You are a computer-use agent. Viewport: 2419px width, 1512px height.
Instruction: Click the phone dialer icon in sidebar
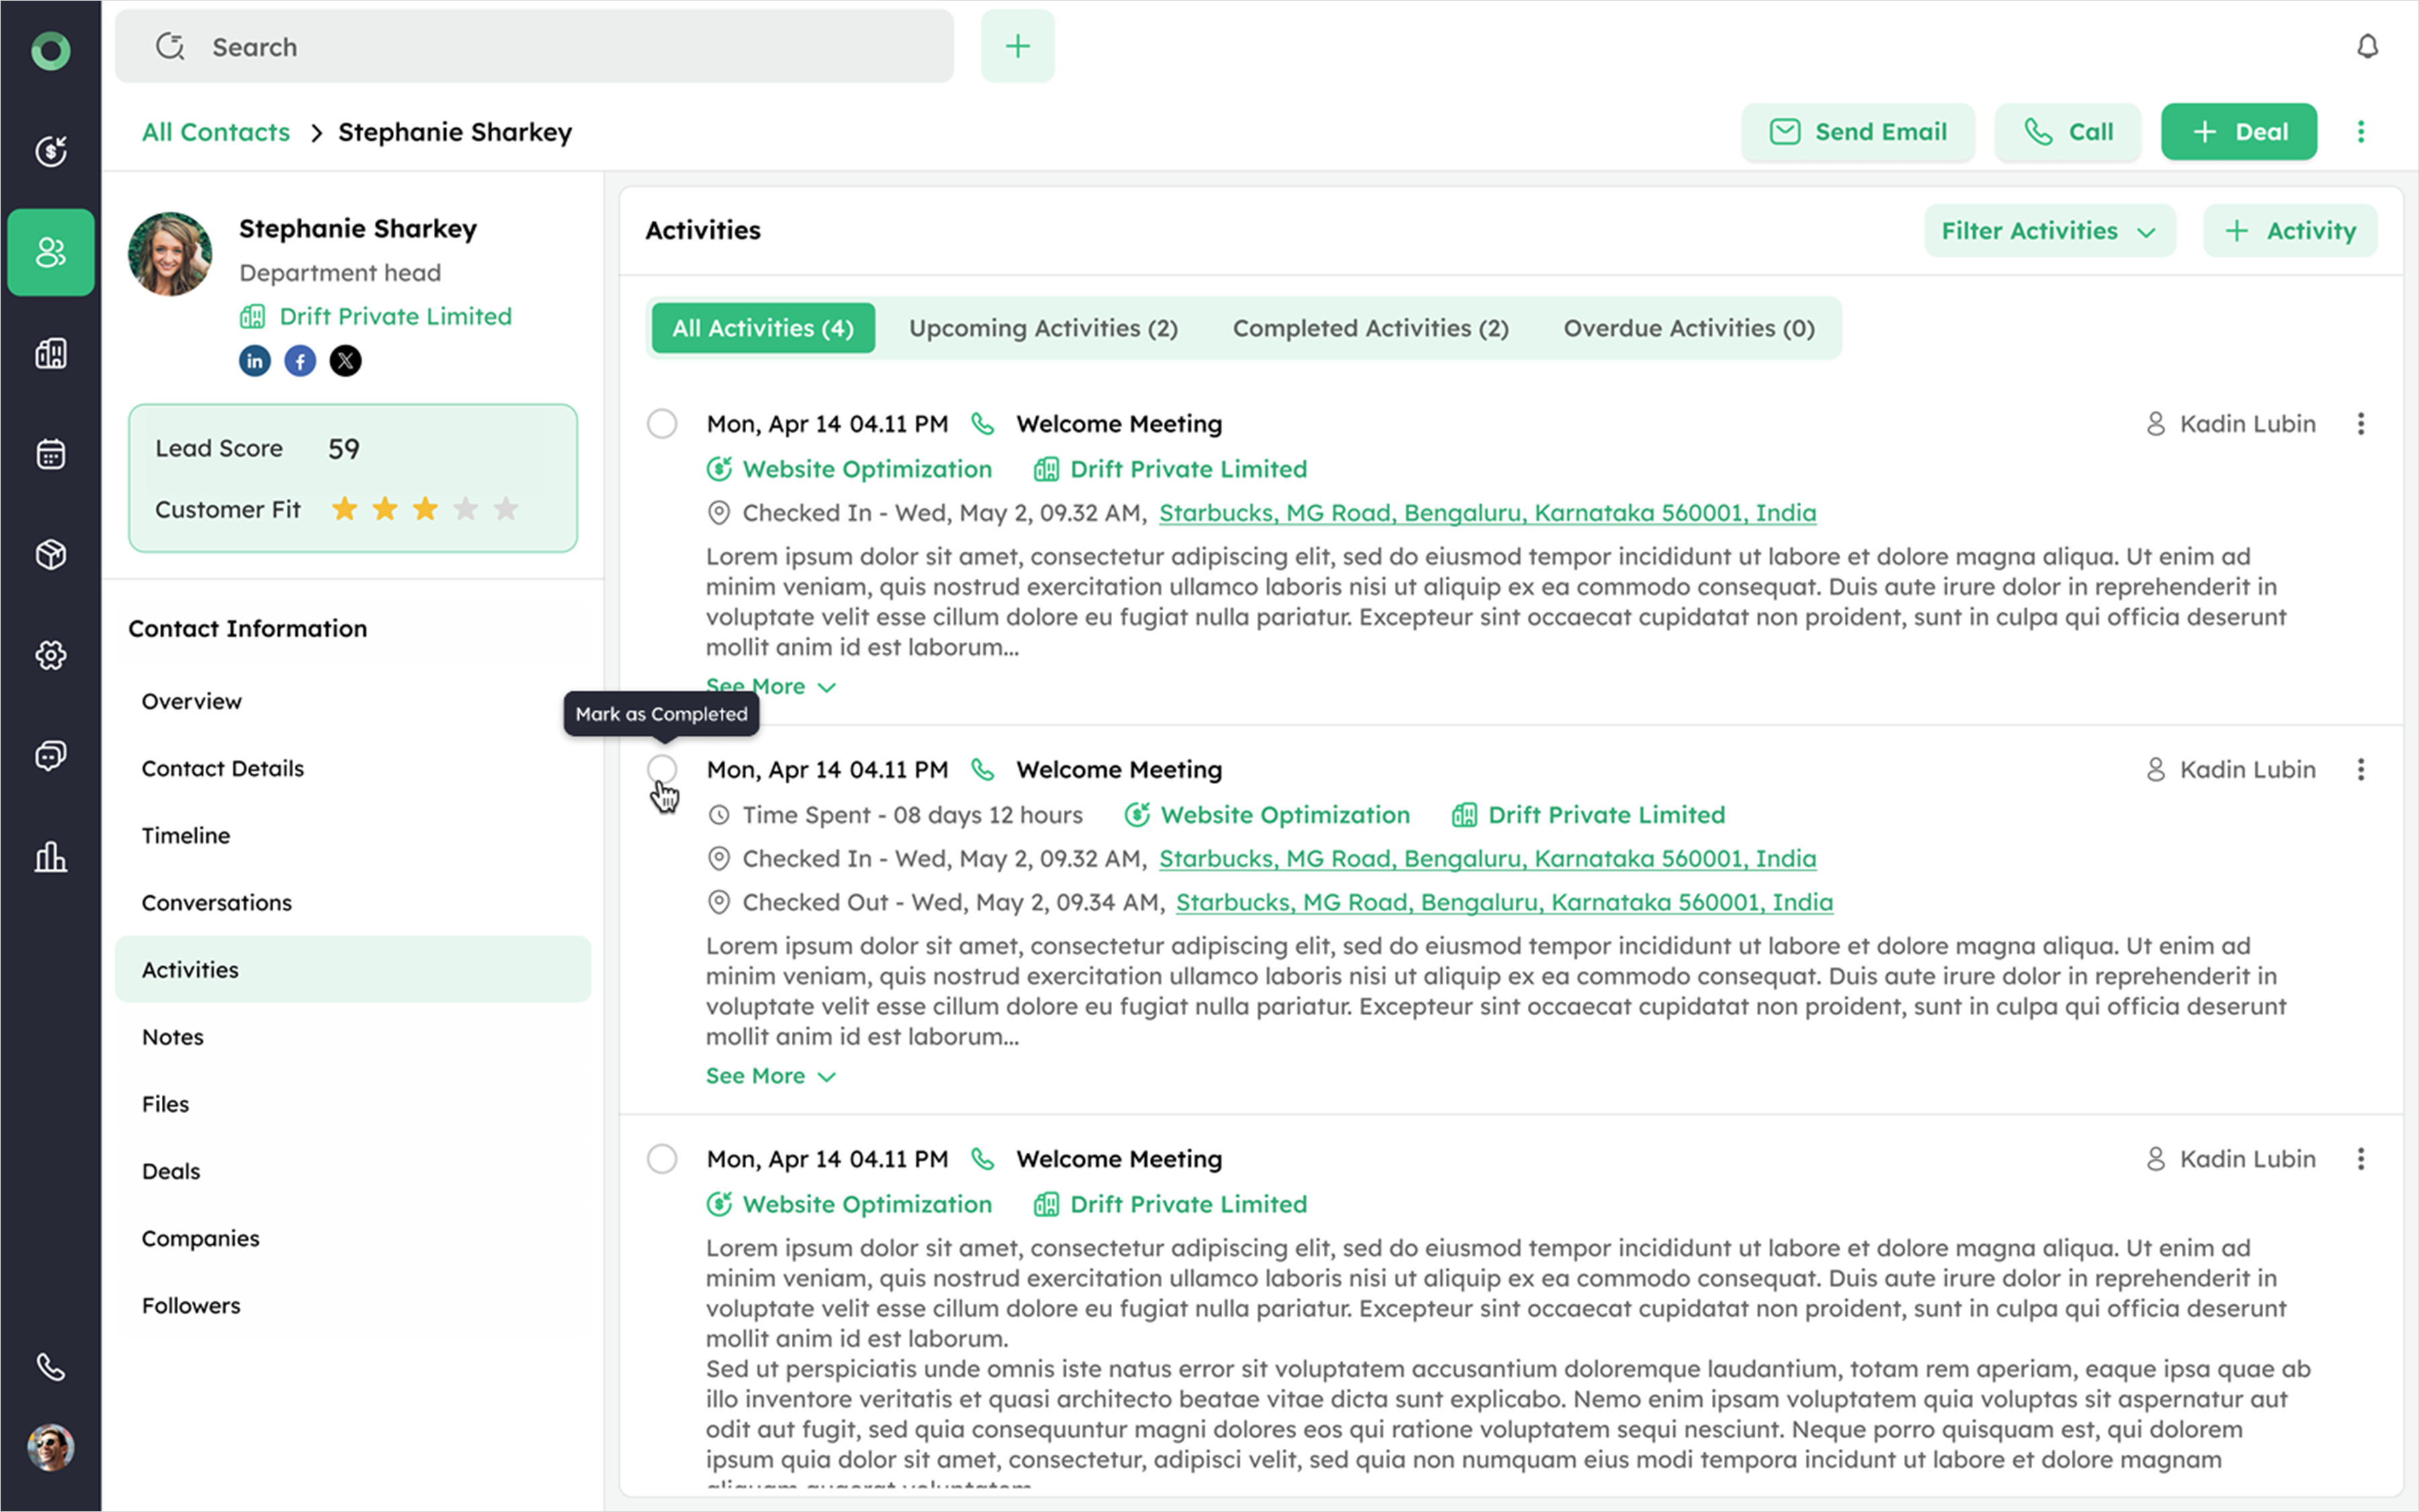50,1366
